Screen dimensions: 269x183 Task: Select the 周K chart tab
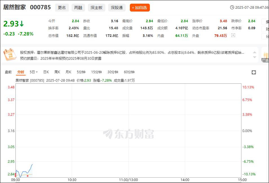pyautogui.click(x=57, y=72)
